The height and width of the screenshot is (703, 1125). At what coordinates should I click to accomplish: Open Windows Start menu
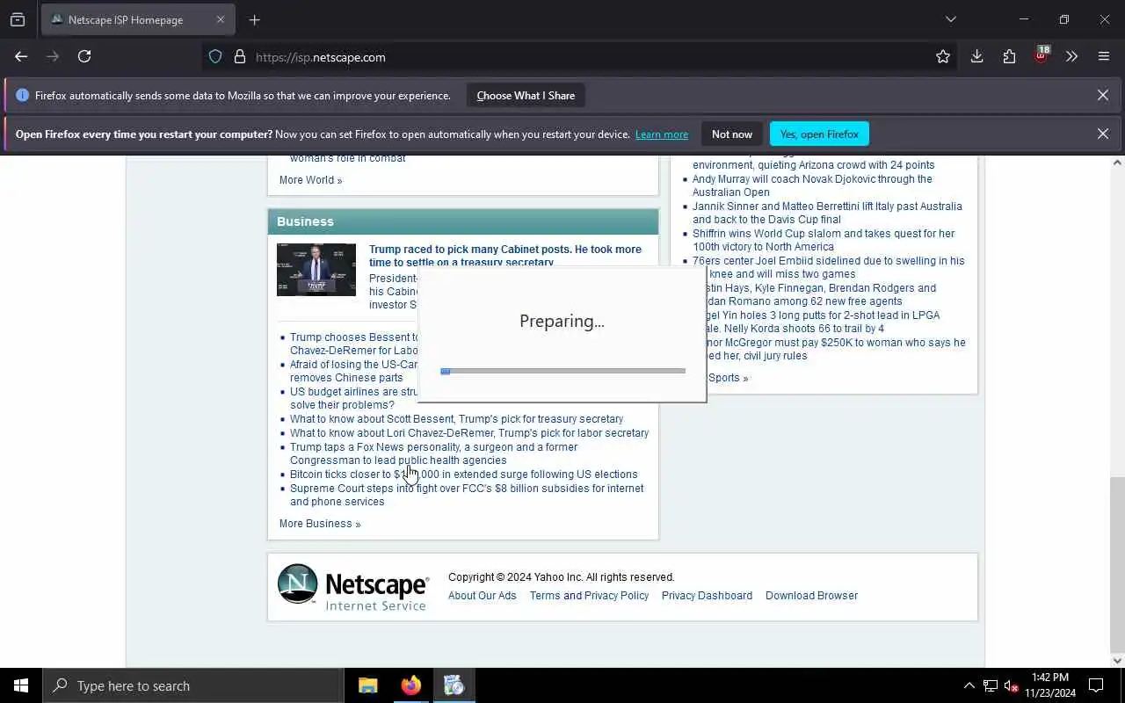21,685
